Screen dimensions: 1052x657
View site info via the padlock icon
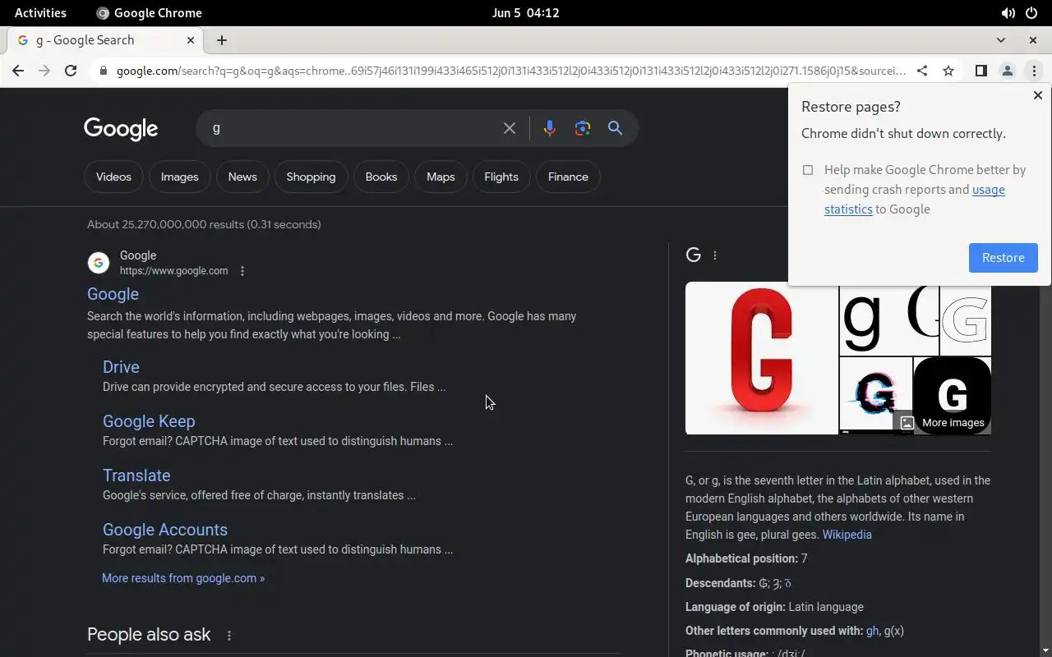pyautogui.click(x=103, y=71)
